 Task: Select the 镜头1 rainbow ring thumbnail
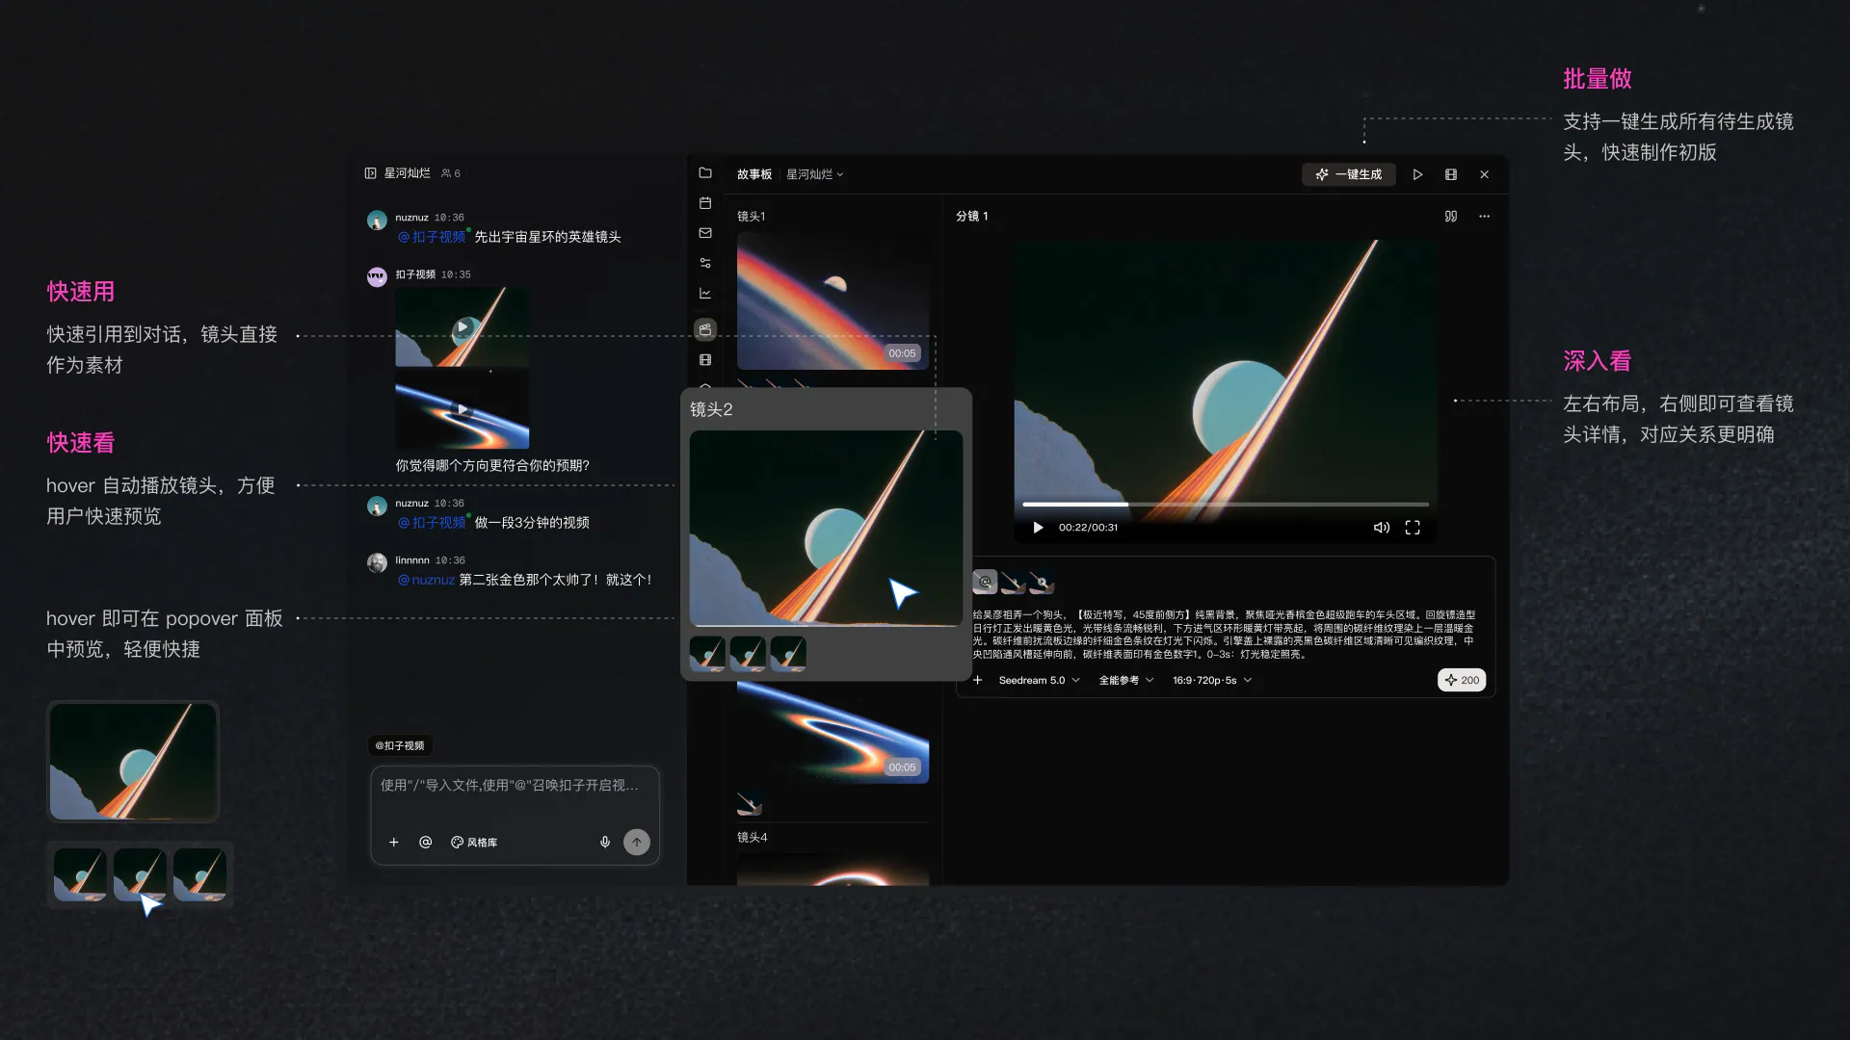click(833, 300)
